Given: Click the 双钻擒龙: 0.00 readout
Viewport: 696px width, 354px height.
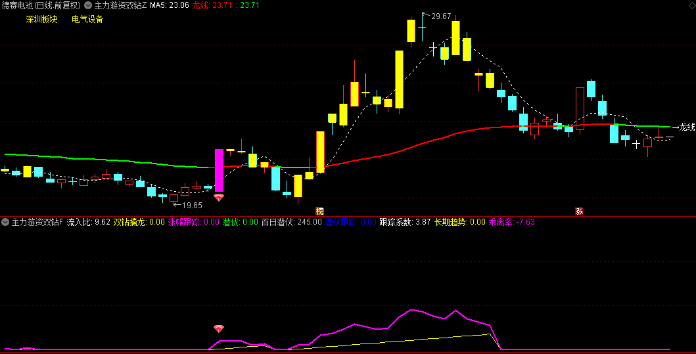Looking at the screenshot, I should pyautogui.click(x=139, y=222).
